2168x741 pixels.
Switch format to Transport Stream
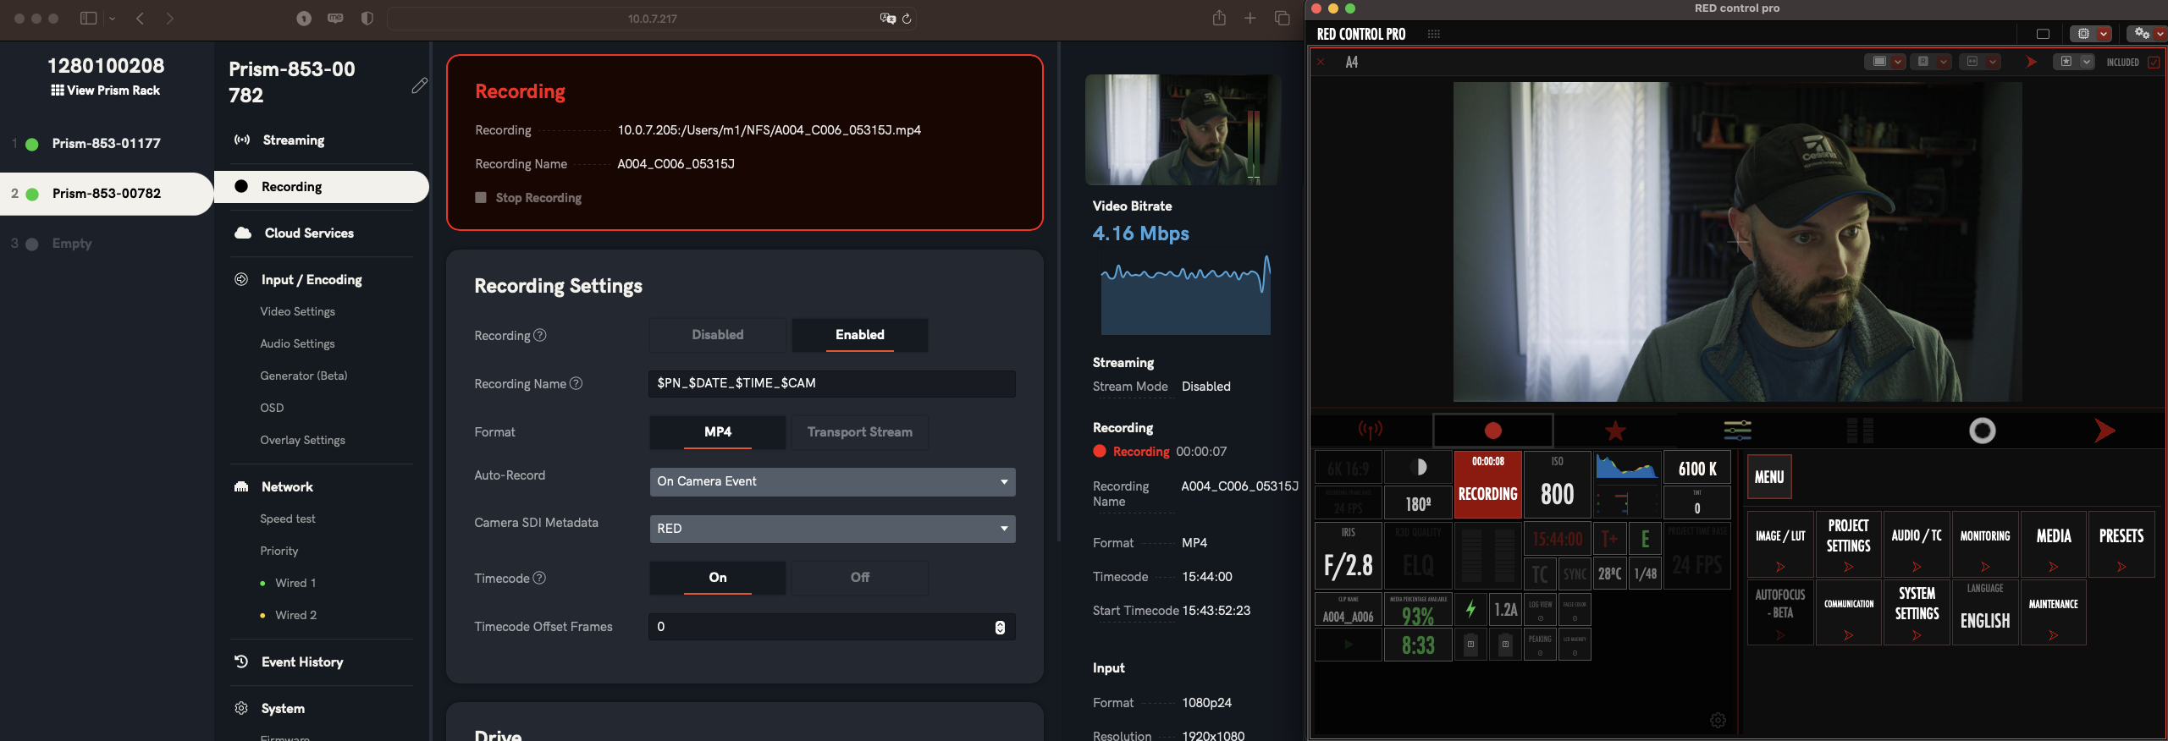[x=859, y=432]
